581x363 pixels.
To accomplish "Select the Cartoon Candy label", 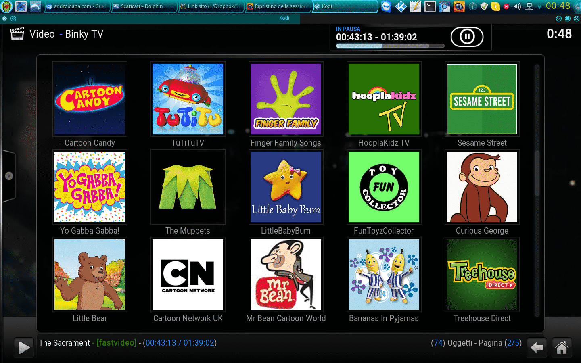I will (90, 143).
